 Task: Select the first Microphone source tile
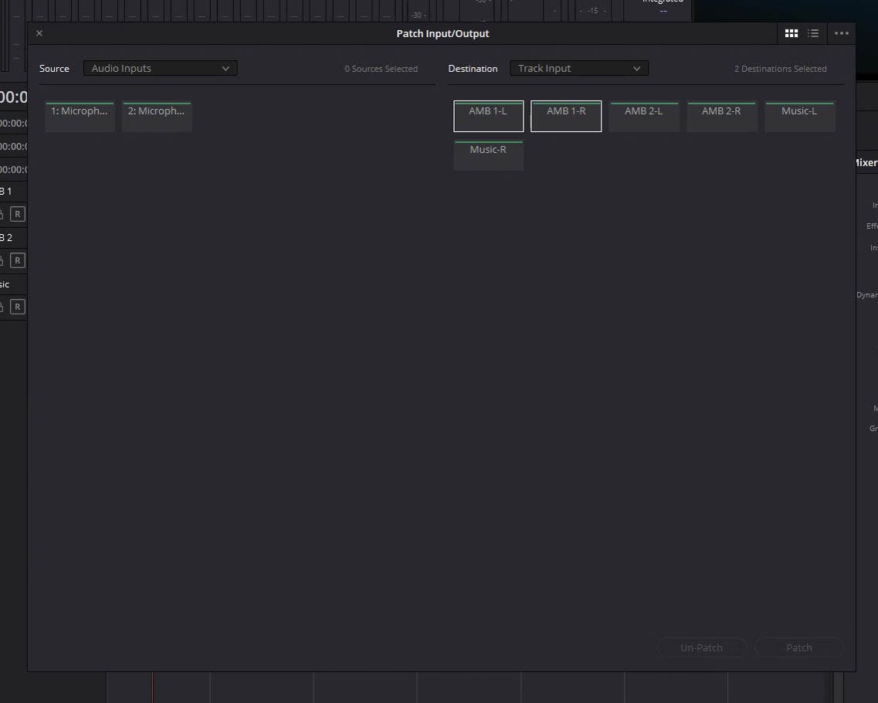pos(80,116)
